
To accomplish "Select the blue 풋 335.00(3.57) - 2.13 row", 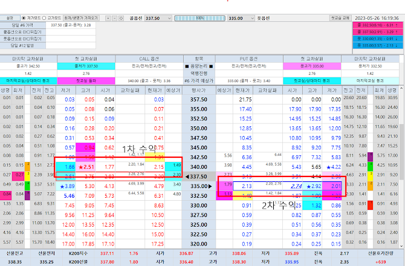I will [378, 45].
